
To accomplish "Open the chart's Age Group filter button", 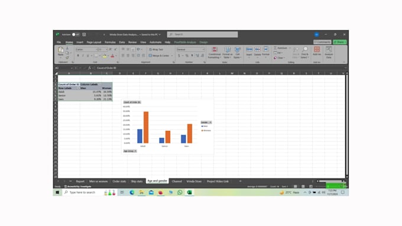I will [130, 151].
